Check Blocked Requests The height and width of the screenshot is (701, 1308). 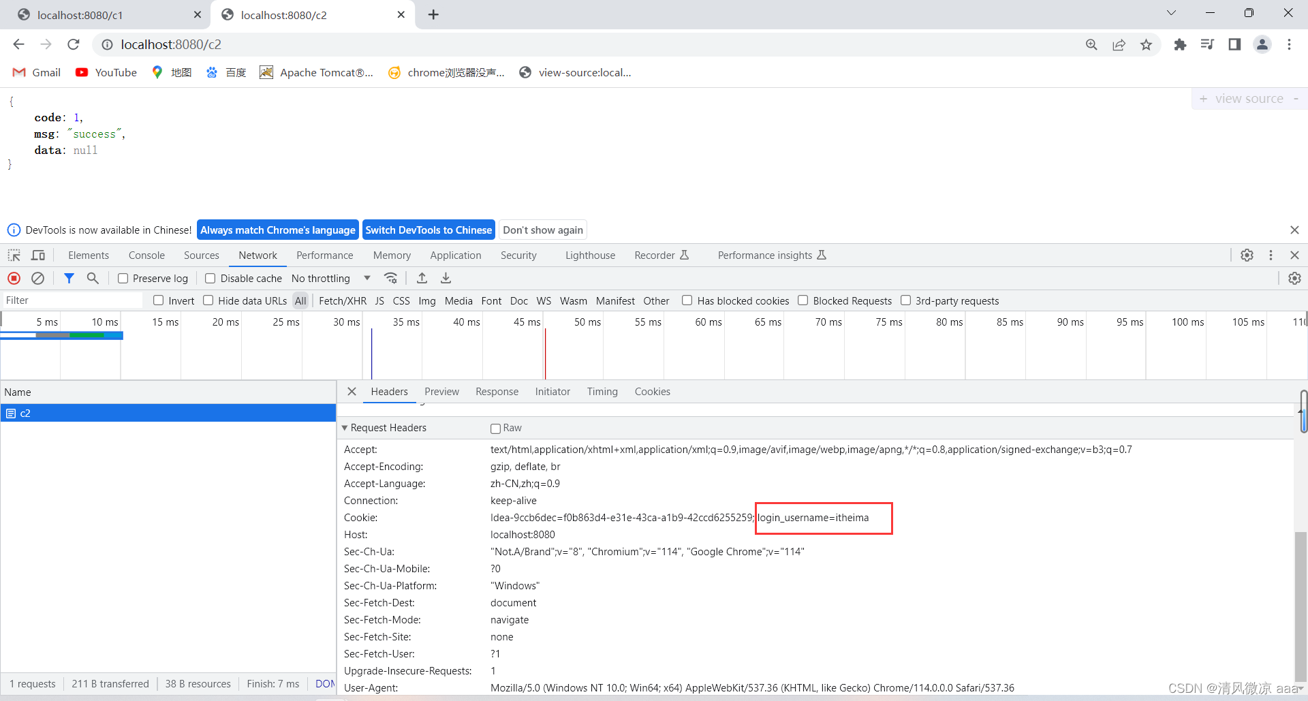[x=803, y=300]
